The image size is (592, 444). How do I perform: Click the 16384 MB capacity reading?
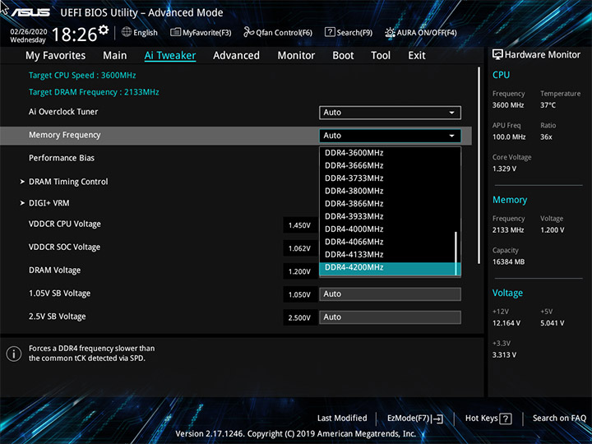[508, 261]
